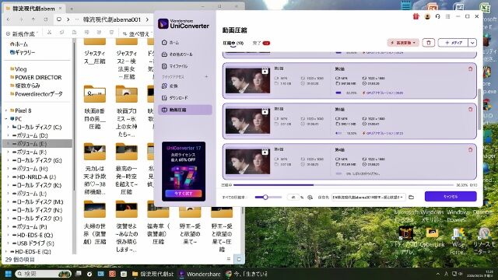
Task: Open the headset support icon in UniConverter
Action: click(437, 16)
